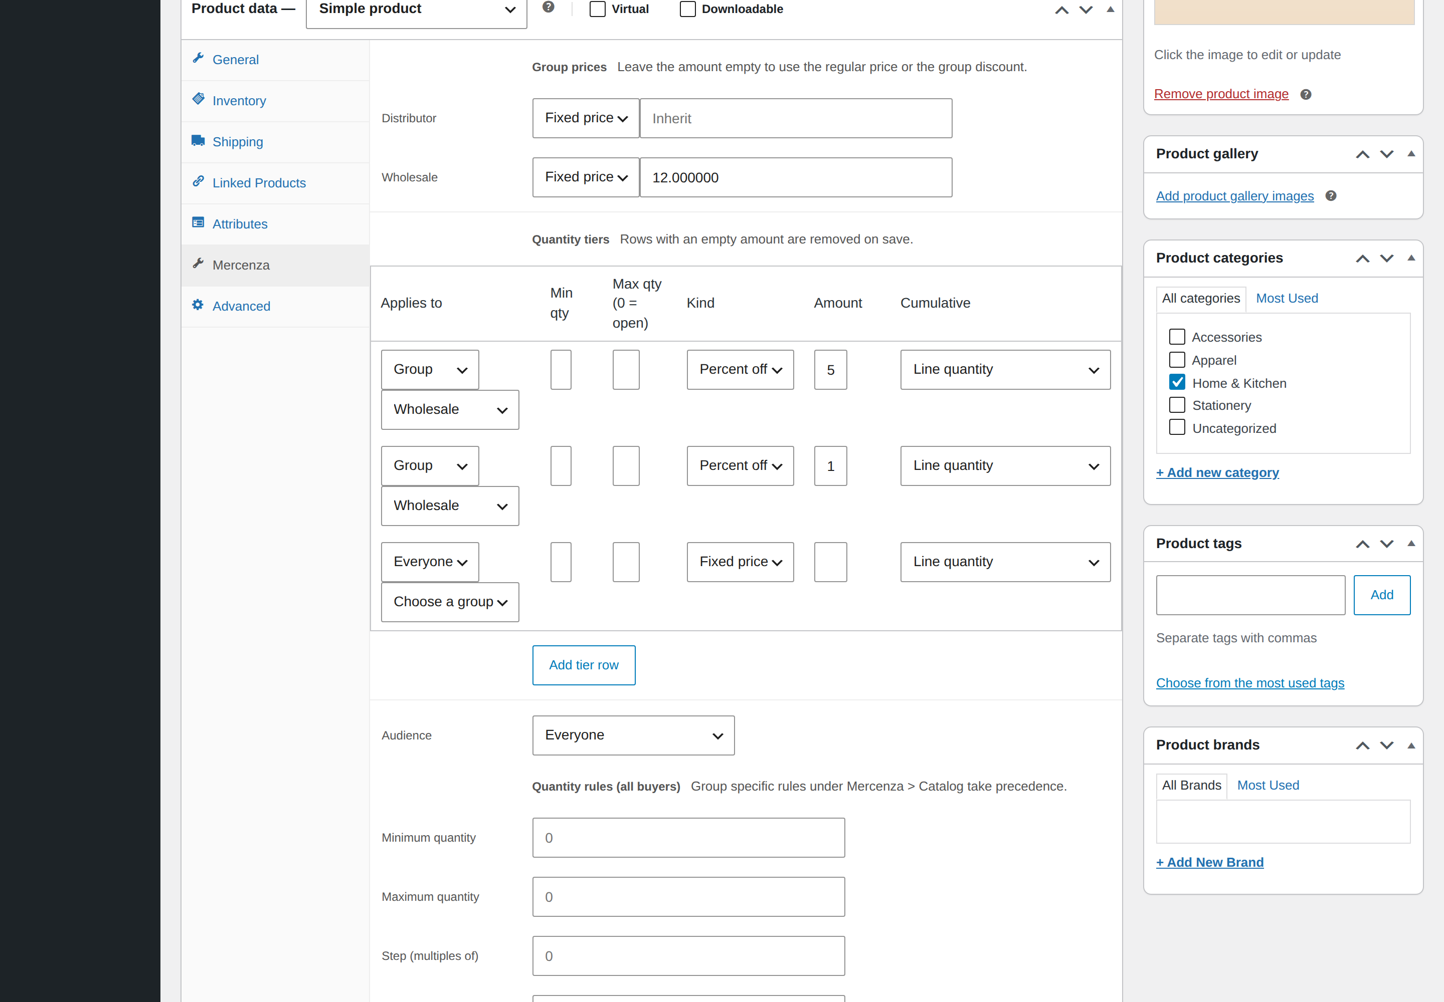Move Product tags panel down
1444x1002 pixels.
click(1387, 544)
